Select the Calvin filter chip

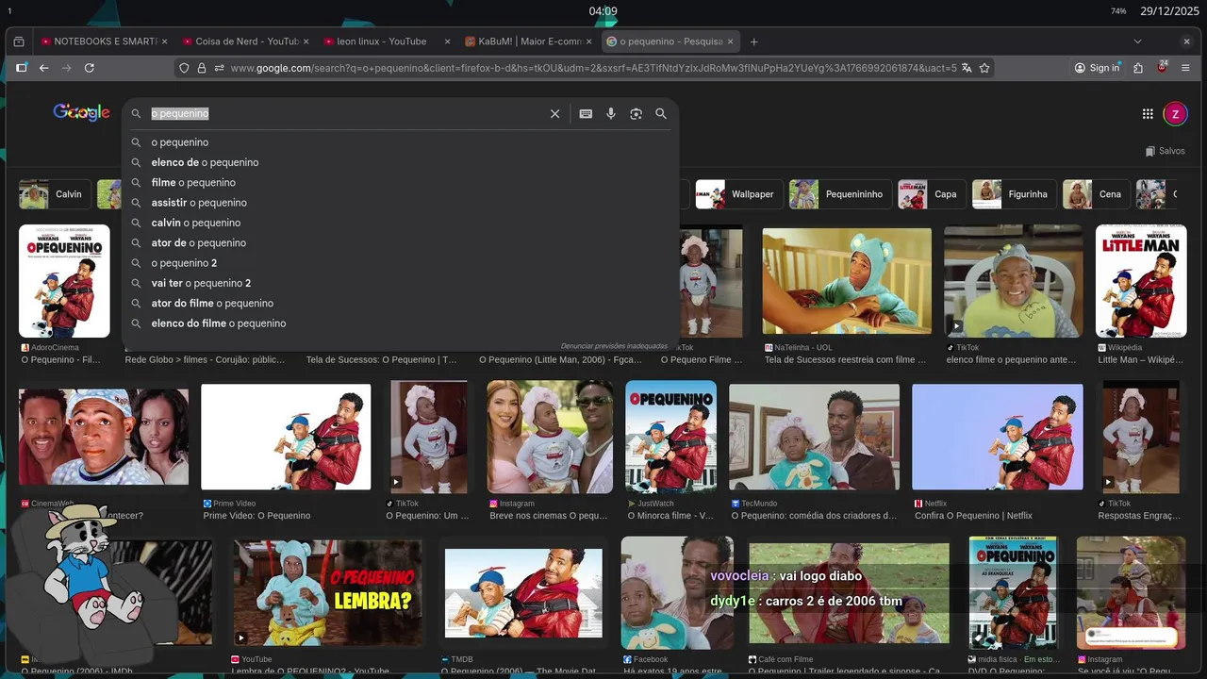click(x=55, y=194)
